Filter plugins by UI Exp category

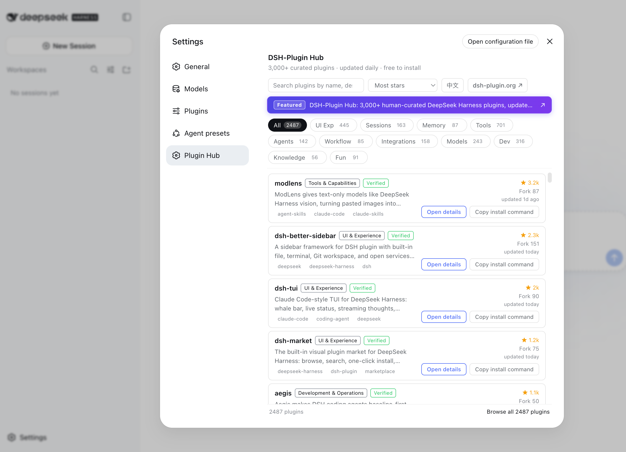(333, 125)
